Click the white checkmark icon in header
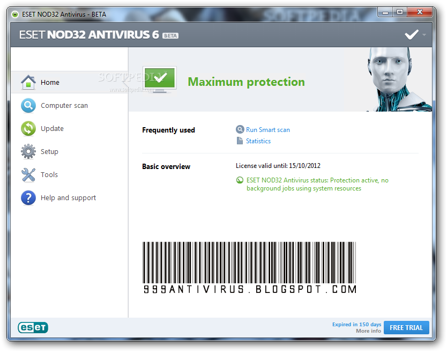The height and width of the screenshot is (352, 447). coord(412,34)
